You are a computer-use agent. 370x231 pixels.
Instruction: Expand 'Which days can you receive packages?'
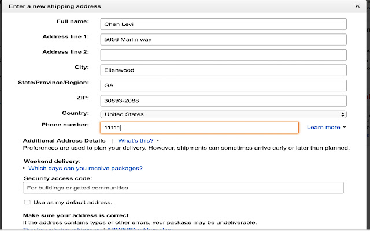(85, 169)
